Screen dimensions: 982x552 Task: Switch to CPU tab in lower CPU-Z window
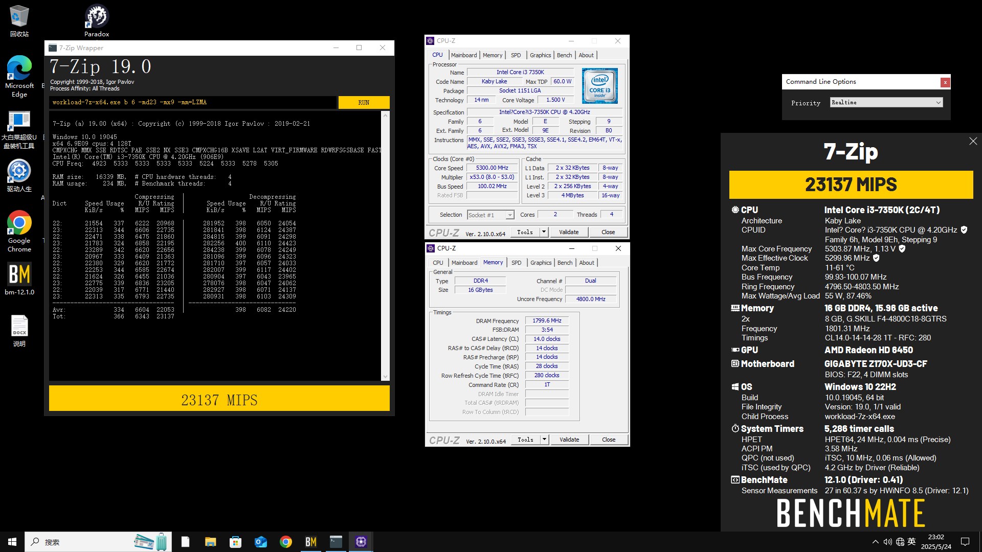tap(438, 263)
